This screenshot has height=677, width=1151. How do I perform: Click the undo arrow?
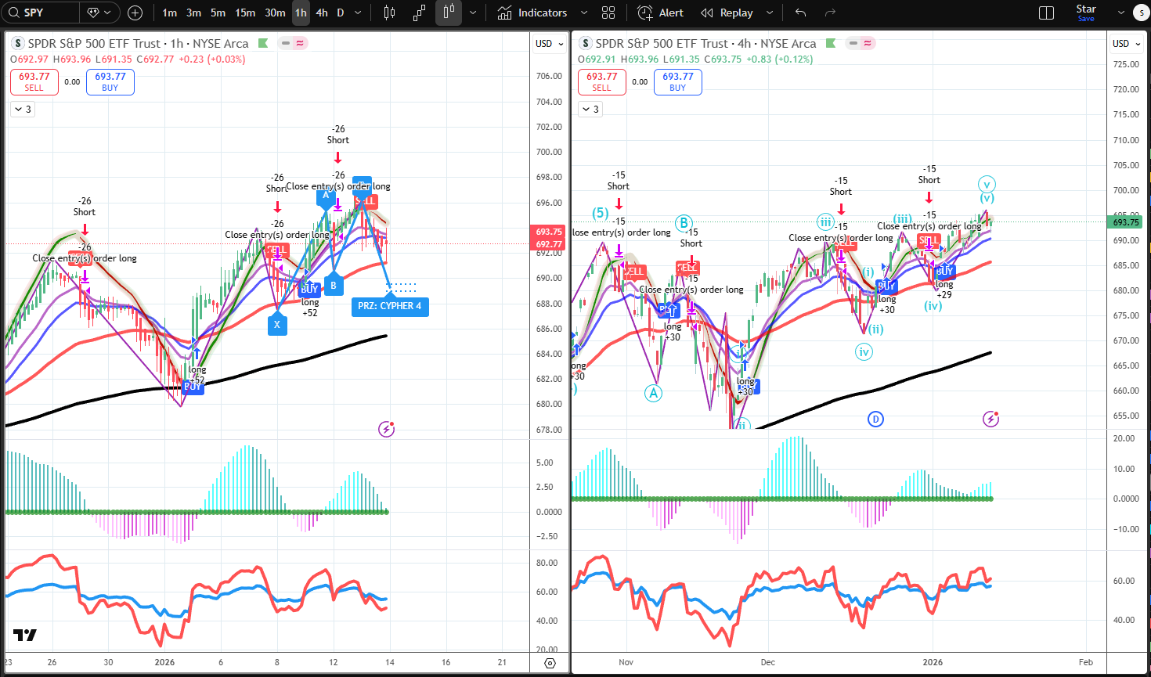pos(800,13)
